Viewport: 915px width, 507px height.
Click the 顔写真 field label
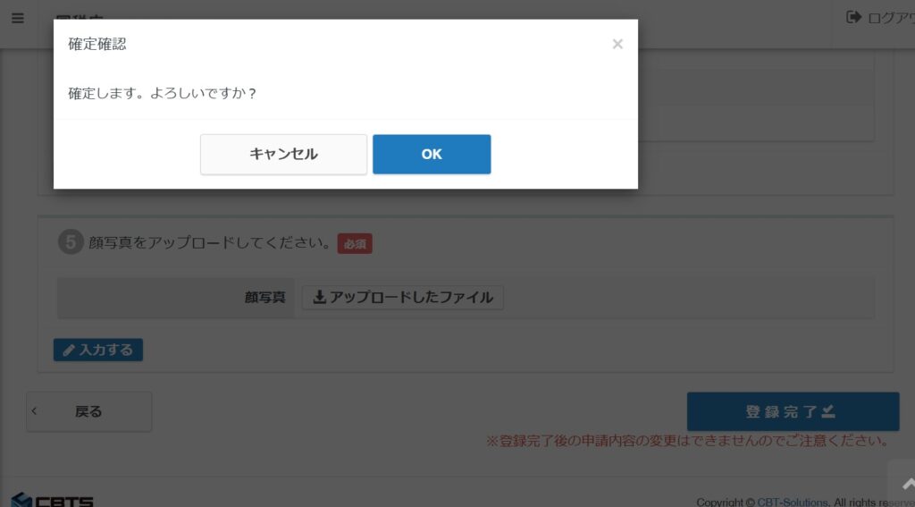pos(265,298)
